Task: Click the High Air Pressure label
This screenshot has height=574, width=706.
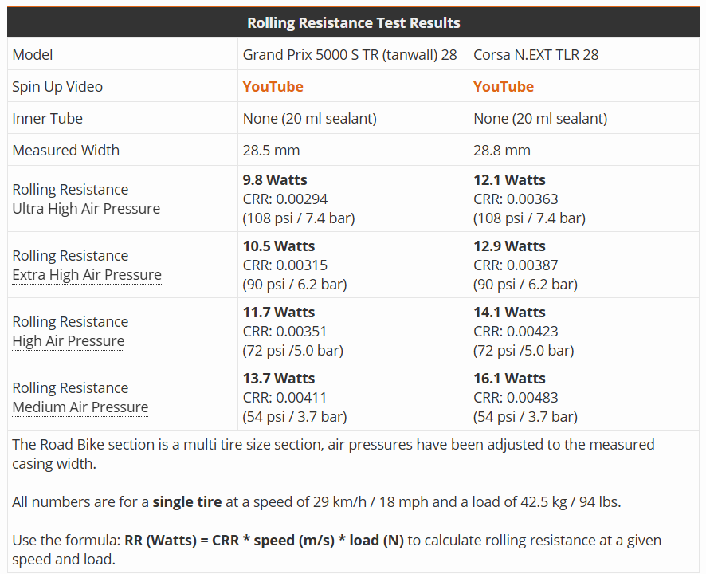Action: (x=69, y=341)
